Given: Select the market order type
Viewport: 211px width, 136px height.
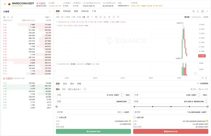Looking at the screenshot, I should point(64,89).
